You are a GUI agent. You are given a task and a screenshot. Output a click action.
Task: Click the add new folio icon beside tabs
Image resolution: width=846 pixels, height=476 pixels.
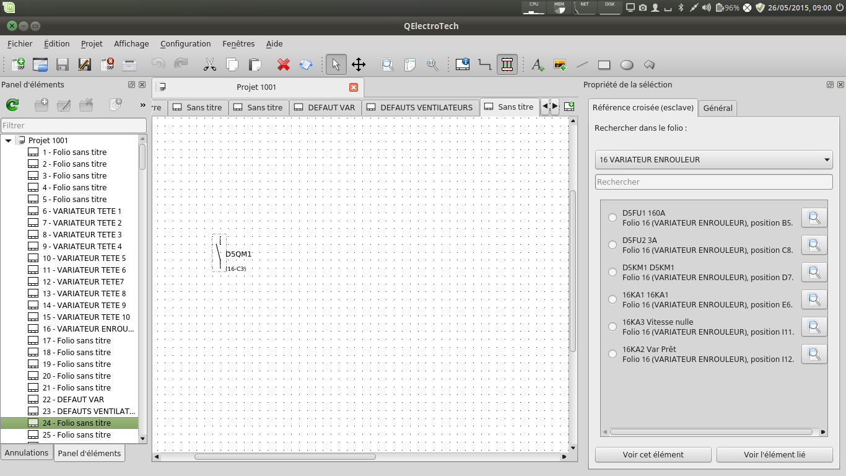point(569,107)
